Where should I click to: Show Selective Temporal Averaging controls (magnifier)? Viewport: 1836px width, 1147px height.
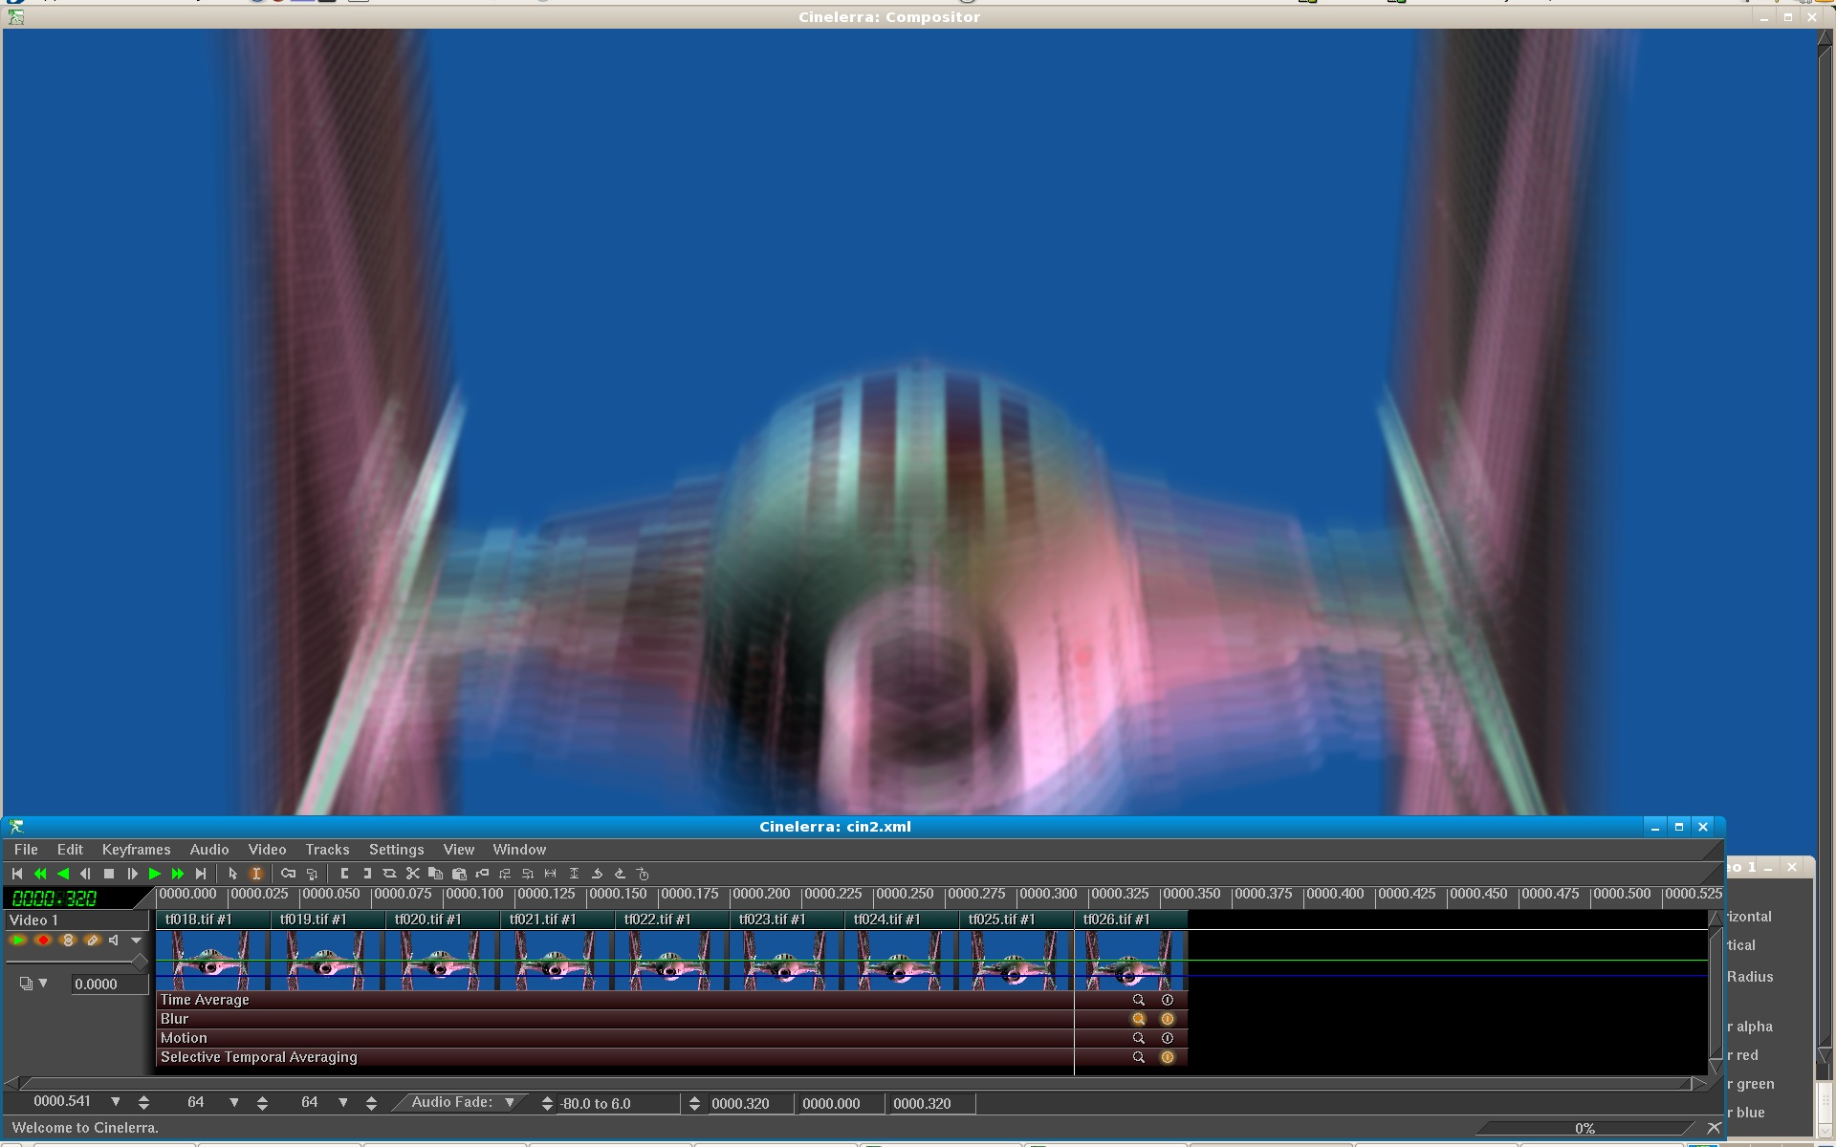coord(1139,1057)
